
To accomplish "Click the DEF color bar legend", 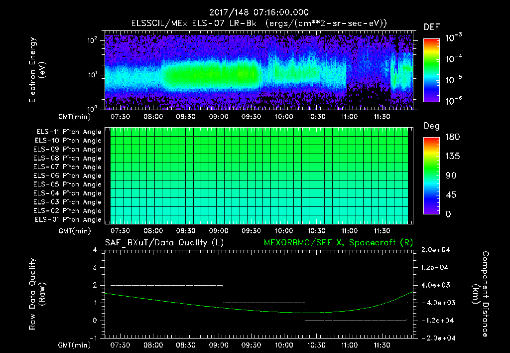I will click(x=431, y=70).
